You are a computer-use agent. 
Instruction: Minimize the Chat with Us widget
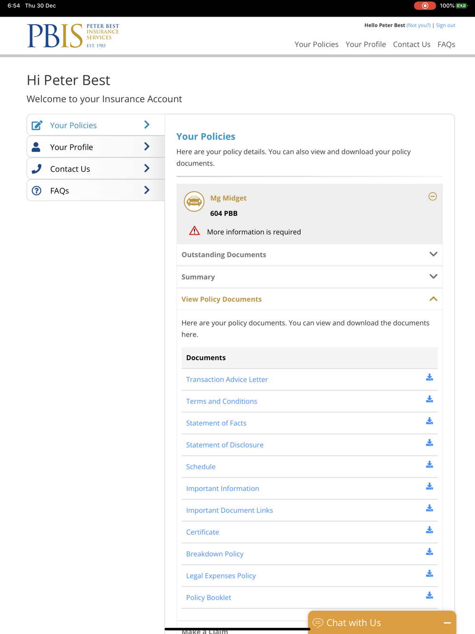point(447,623)
